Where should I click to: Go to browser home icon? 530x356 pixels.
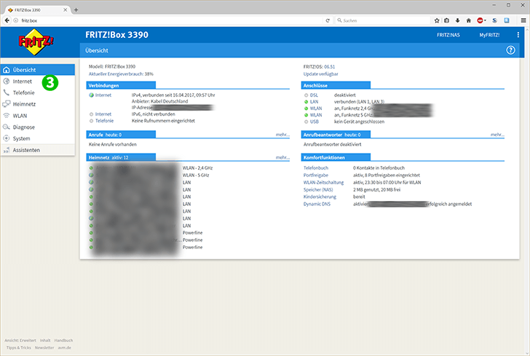469,20
